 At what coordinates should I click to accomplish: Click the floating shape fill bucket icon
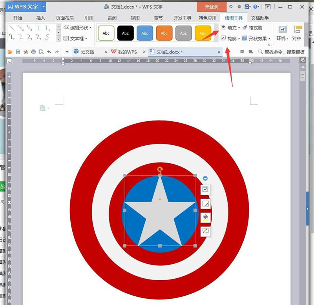click(206, 217)
